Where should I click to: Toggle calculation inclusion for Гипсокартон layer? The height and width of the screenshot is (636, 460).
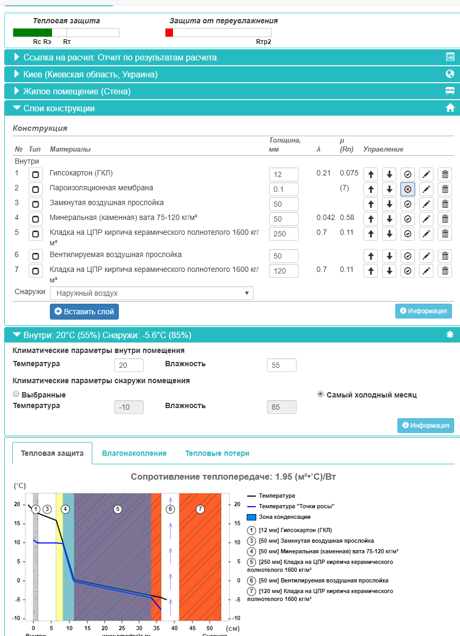click(x=407, y=174)
